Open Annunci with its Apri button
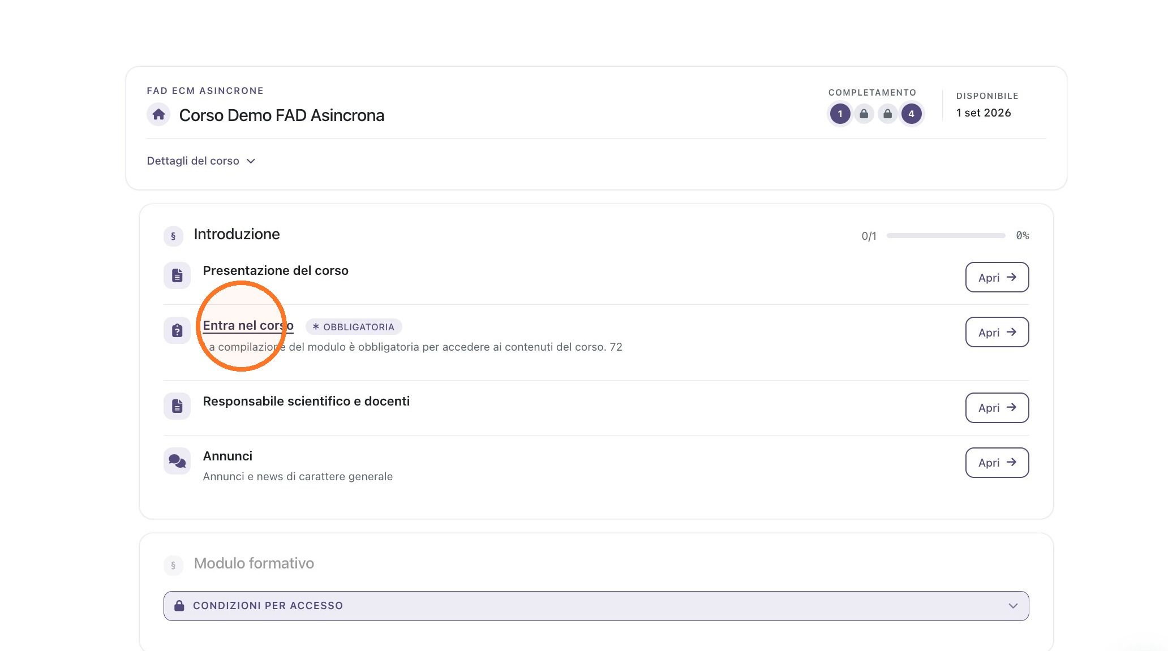This screenshot has height=651, width=1168. pyautogui.click(x=997, y=463)
